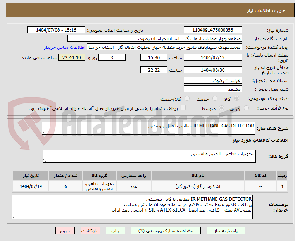
Task: Click the شرح کلی نیاز description textarea
Action: pyautogui.click(x=148, y=128)
